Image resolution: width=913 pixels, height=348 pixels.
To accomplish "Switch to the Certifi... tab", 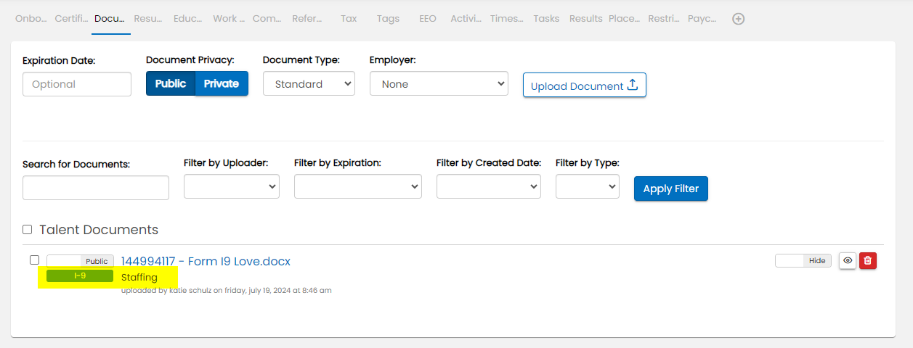I will [x=71, y=19].
